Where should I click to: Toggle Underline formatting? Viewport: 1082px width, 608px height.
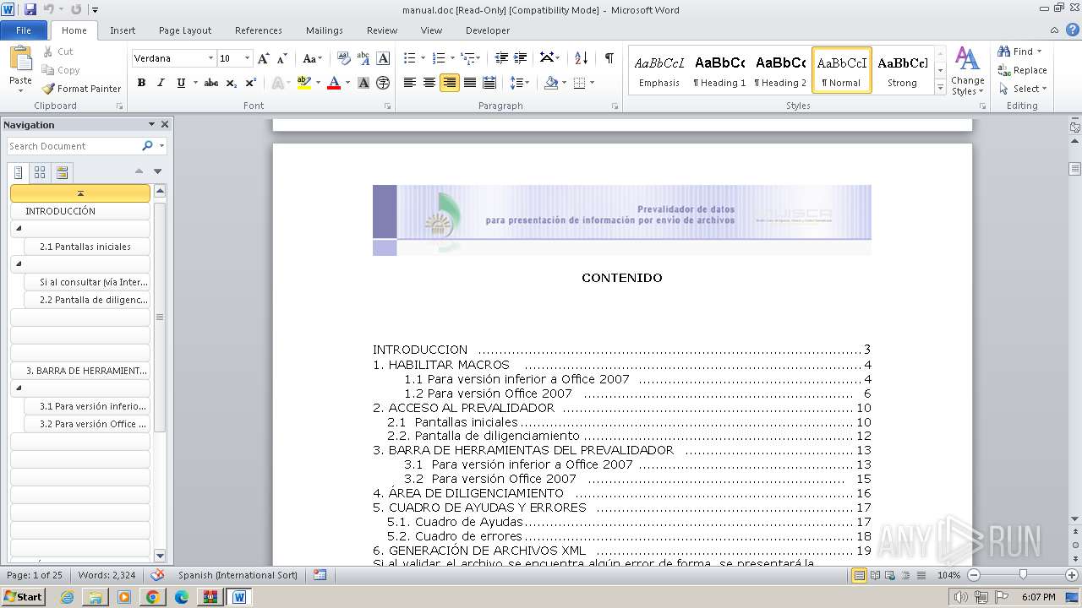click(x=181, y=83)
